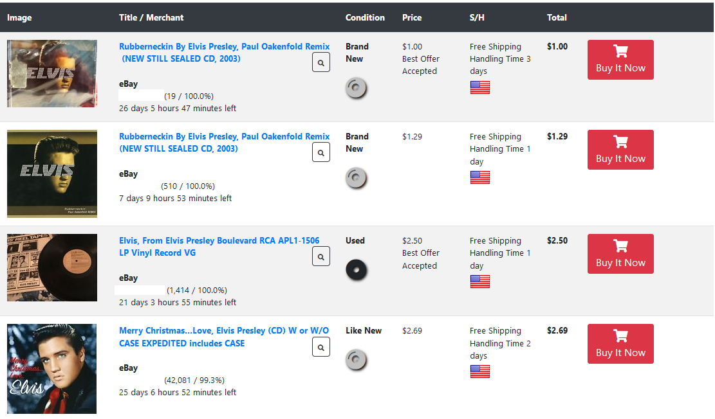The width and height of the screenshot is (715, 419).
Task: Click CD disc icon under Like New condition
Action: click(x=356, y=360)
